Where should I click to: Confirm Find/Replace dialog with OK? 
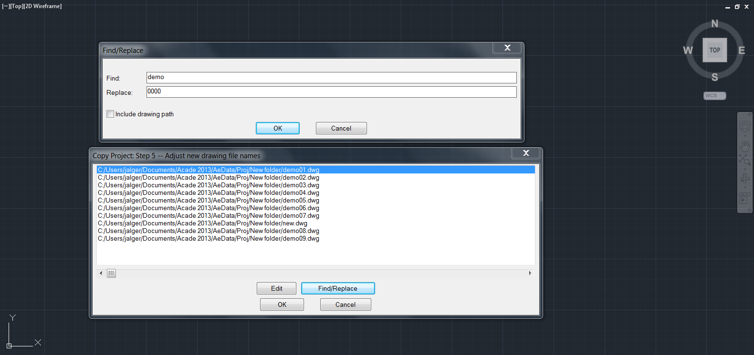coord(278,128)
